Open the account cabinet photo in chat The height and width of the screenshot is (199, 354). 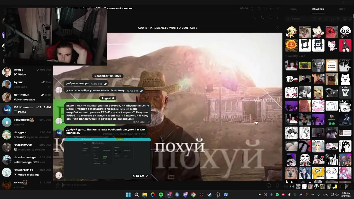tap(108, 158)
